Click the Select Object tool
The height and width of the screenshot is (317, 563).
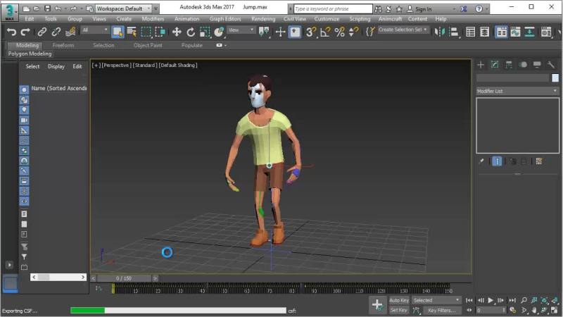coord(117,32)
